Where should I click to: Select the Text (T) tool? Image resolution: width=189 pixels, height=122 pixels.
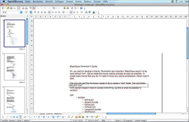[21, 117]
